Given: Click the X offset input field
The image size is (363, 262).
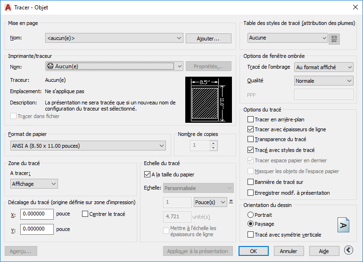Looking at the screenshot, I should 37,214.
